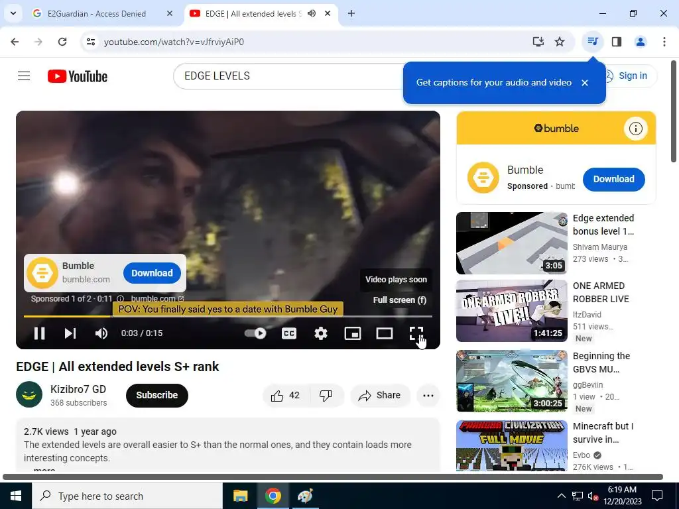This screenshot has width=679, height=509.
Task: Go back to previous page
Action: (15, 42)
